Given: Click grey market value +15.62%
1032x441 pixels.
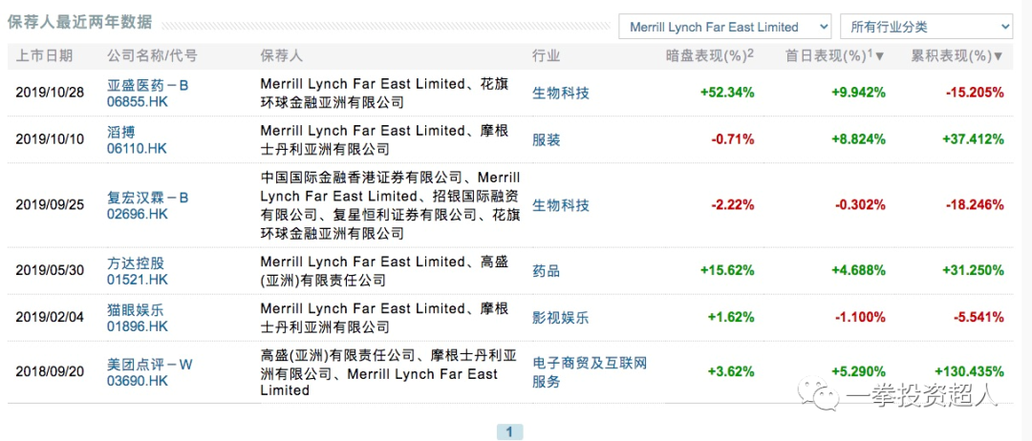Looking at the screenshot, I should pyautogui.click(x=727, y=271).
